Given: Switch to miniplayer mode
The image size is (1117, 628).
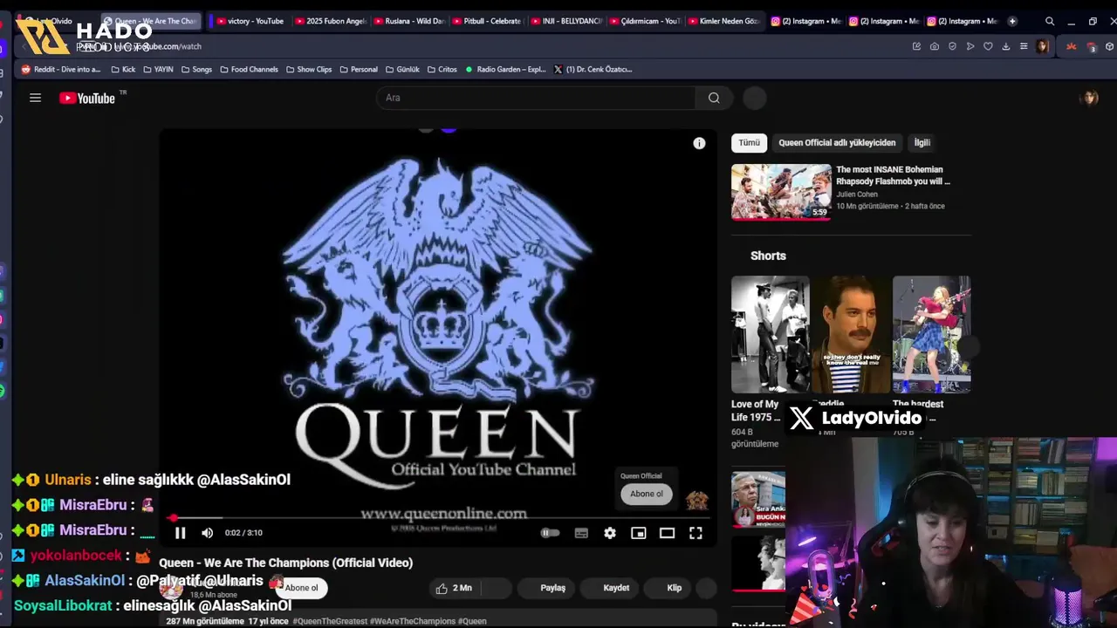Looking at the screenshot, I should (639, 533).
